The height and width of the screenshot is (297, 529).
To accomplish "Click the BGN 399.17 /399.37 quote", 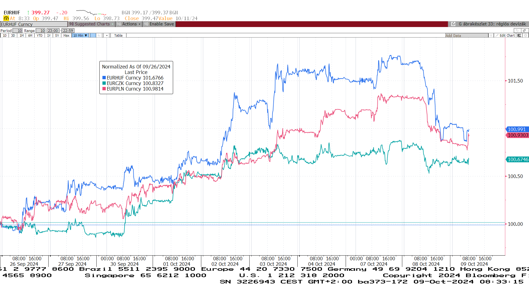I will coord(150,12).
